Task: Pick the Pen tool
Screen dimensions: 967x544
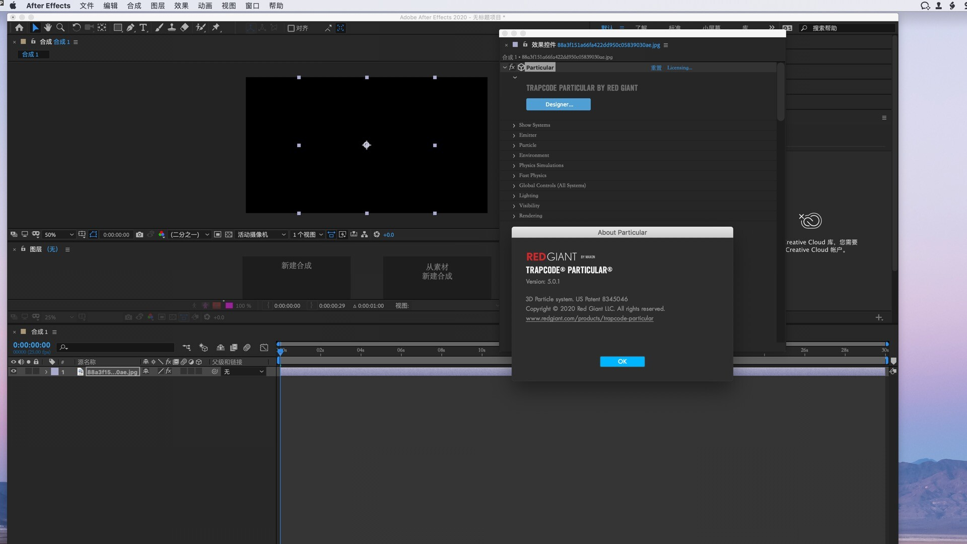Action: tap(130, 28)
